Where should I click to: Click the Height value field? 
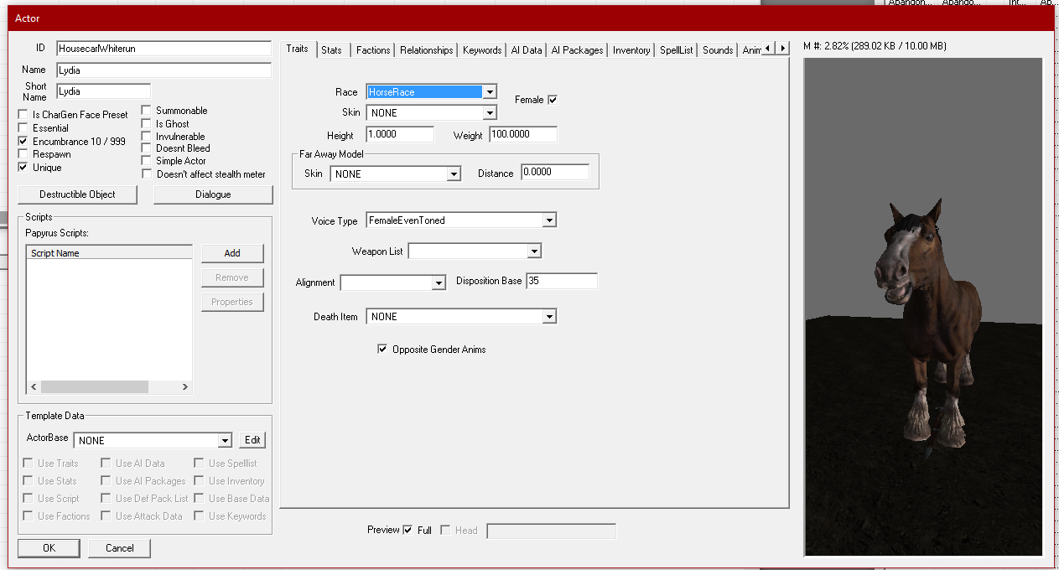pos(400,134)
